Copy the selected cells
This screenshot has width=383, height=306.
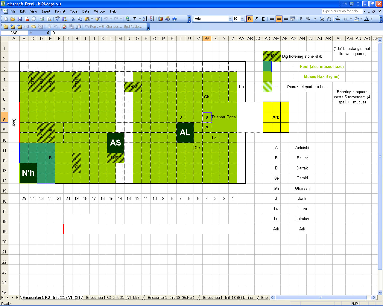point(80,19)
